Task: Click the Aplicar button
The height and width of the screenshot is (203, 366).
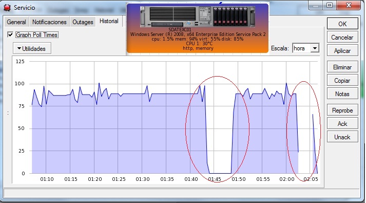Action: pyautogui.click(x=342, y=51)
